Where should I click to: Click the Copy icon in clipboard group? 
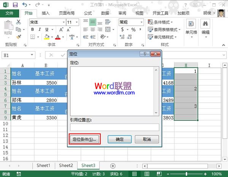(x=18, y=30)
